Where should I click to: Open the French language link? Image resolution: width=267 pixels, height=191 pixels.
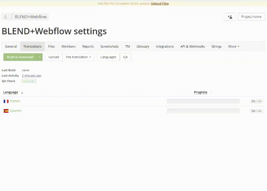coord(15,101)
